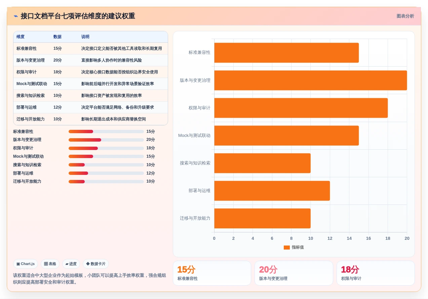Click the 部署与运维 progress bar
The image size is (428, 299).
pyautogui.click(x=106, y=173)
